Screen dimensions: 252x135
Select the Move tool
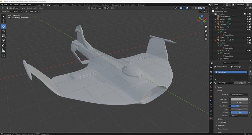pos(3,26)
